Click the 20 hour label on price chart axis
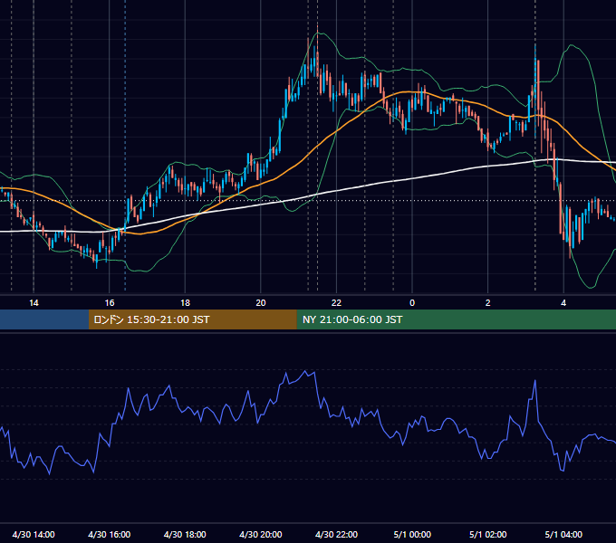Viewport: 616px width, 543px height. 261,303
